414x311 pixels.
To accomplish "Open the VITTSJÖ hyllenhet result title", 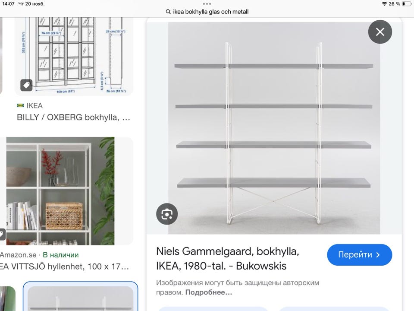I will point(64,267).
